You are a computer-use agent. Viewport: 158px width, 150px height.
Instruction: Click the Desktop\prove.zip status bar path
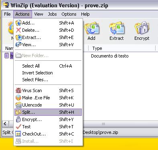coord(100,132)
